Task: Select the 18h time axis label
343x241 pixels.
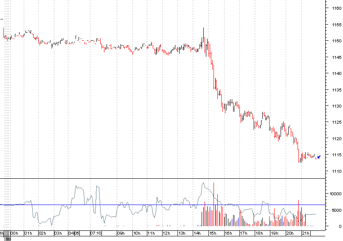Action: point(259,233)
